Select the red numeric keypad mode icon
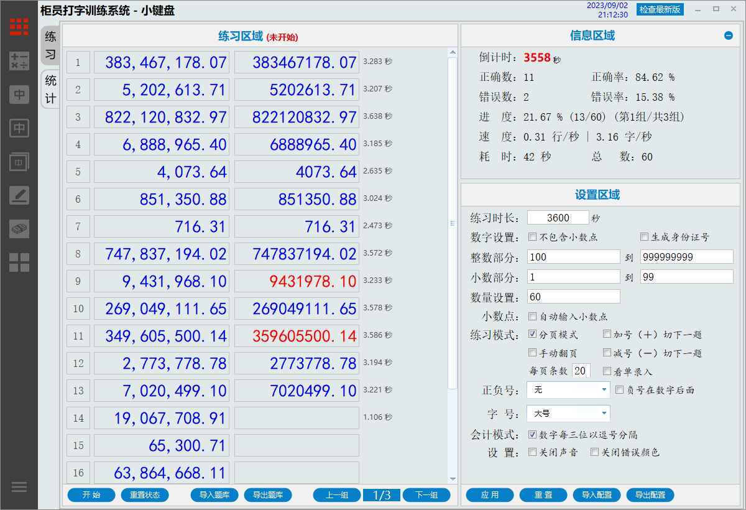This screenshot has width=746, height=510. [19, 27]
